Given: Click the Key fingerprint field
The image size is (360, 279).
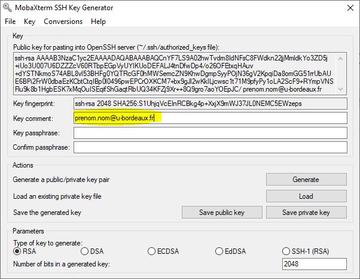Looking at the screenshot, I should (x=210, y=104).
